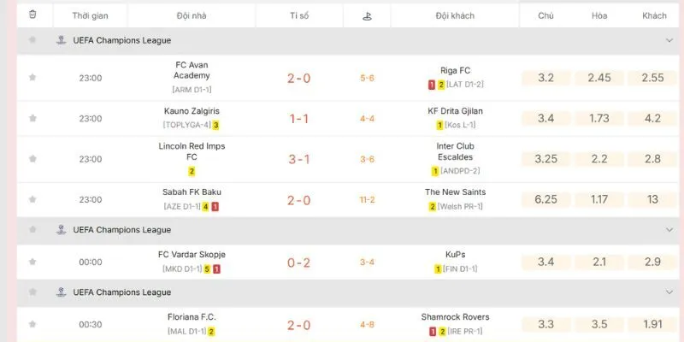
Task: Click first UEFA Champions League trophy icon
Action: click(x=62, y=40)
